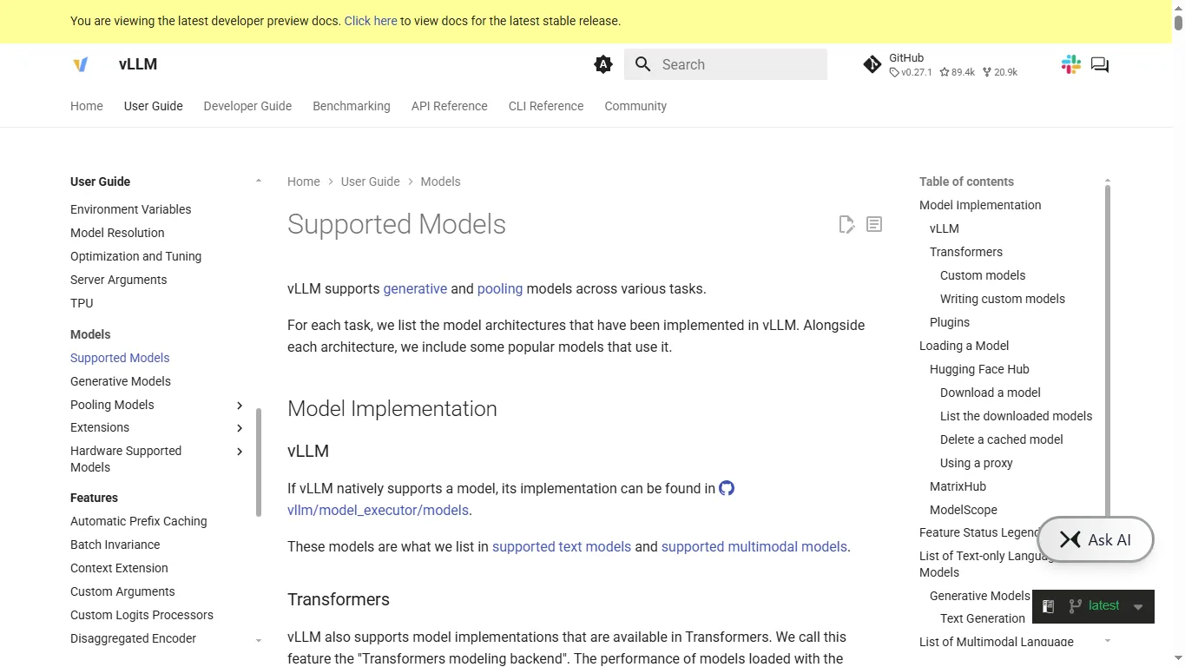Click the edit this page icon

pos(847,224)
